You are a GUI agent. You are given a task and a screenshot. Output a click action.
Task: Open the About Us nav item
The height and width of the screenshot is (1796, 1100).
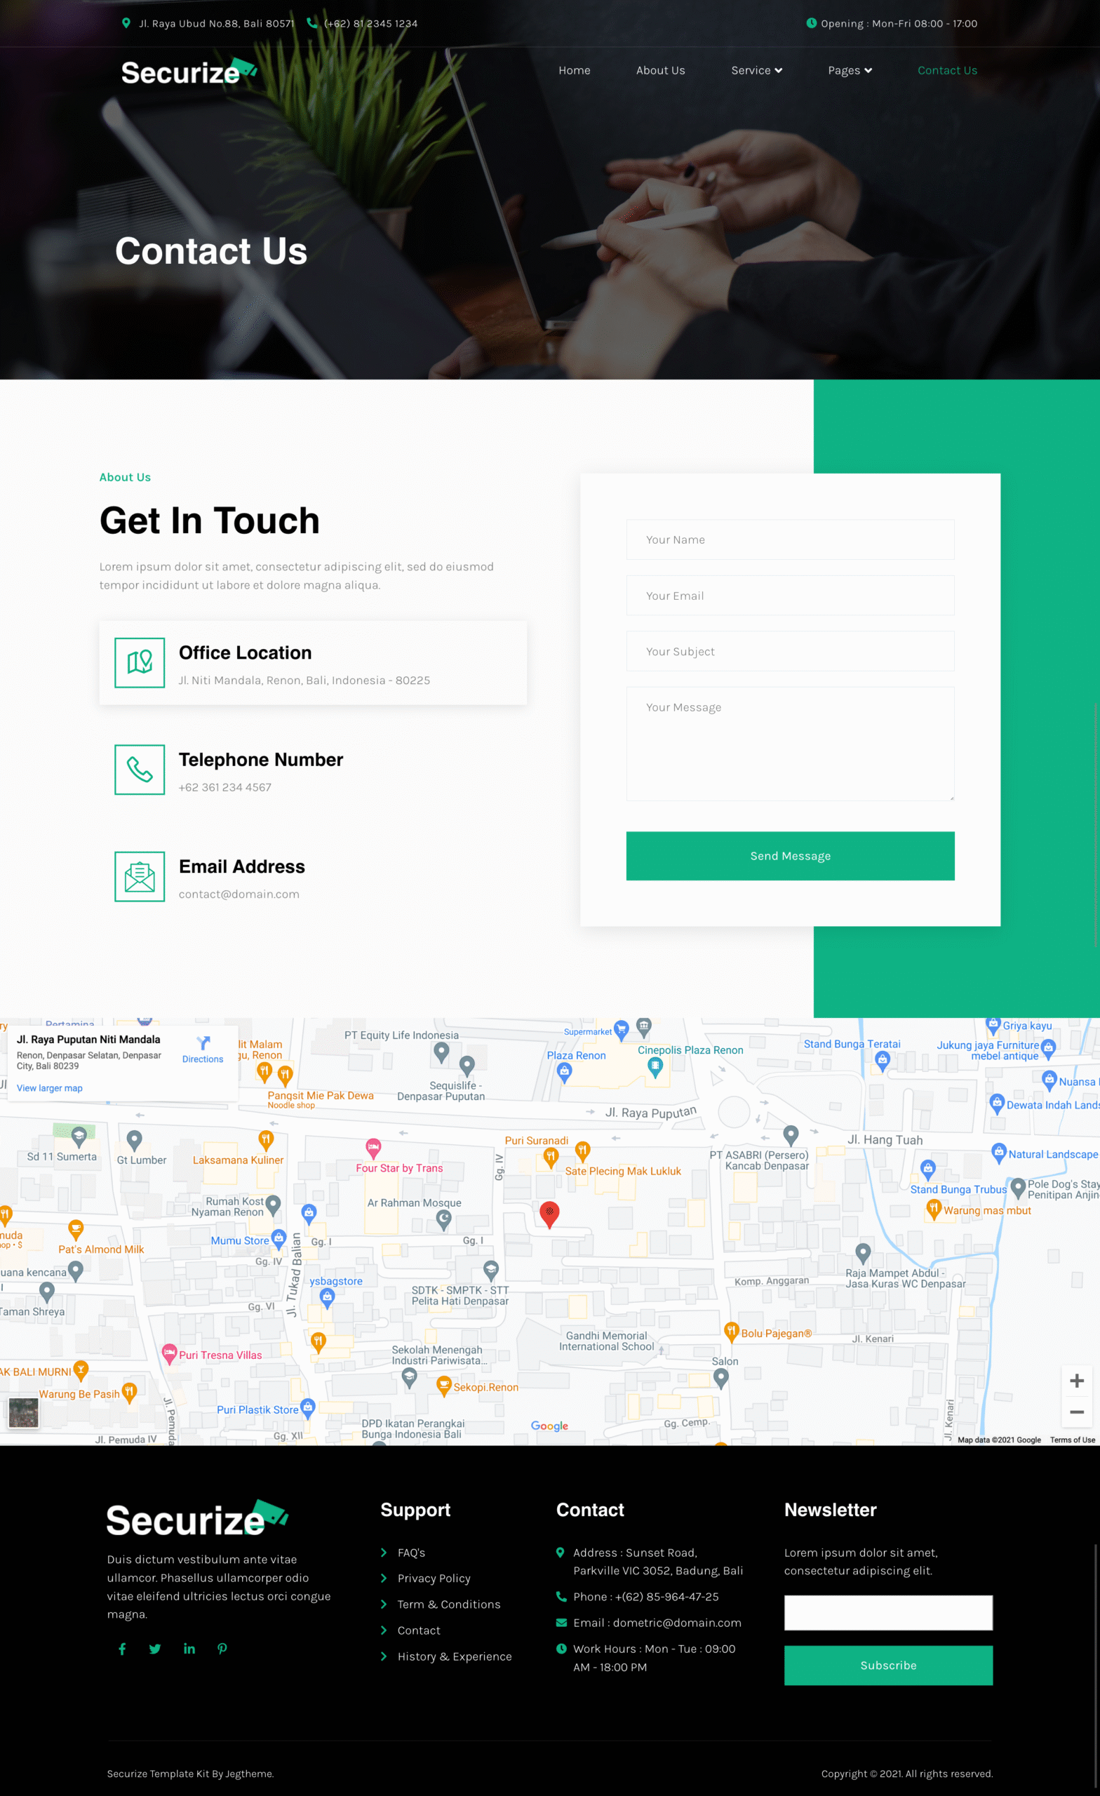[x=659, y=71]
